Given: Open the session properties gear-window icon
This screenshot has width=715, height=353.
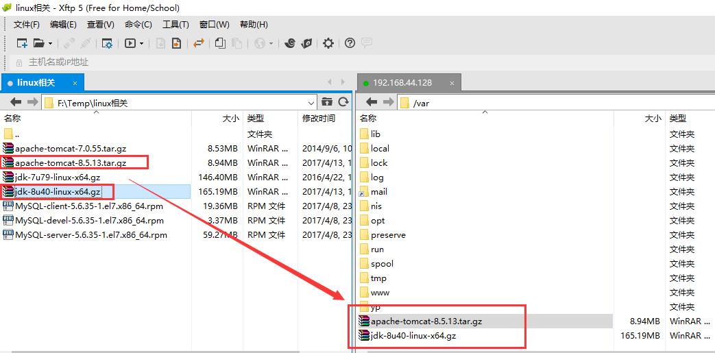Looking at the screenshot, I should point(107,43).
